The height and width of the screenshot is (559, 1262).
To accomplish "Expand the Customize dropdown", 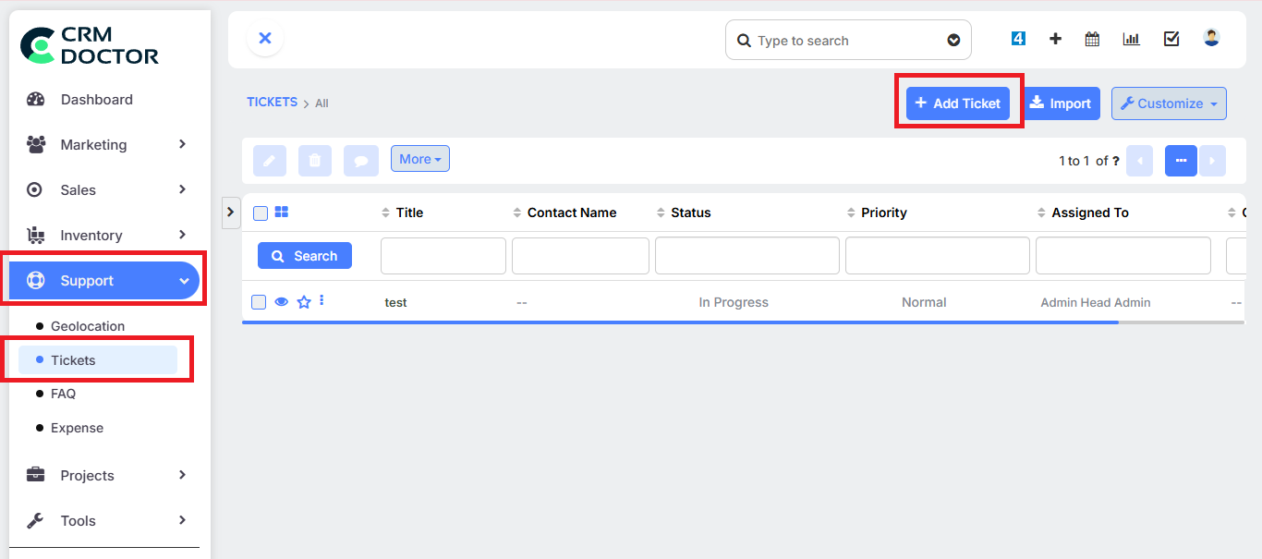I will [x=1169, y=103].
